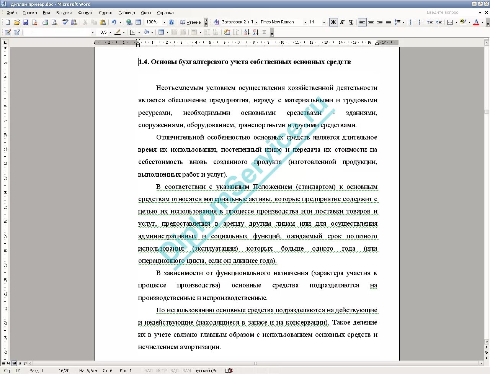Open the Вставка menu

(64, 12)
